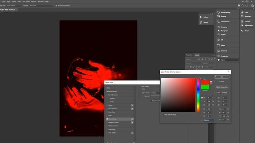Open the Layers panel Normal blend dropdown
The width and height of the screenshot is (255, 143).
coord(194,63)
